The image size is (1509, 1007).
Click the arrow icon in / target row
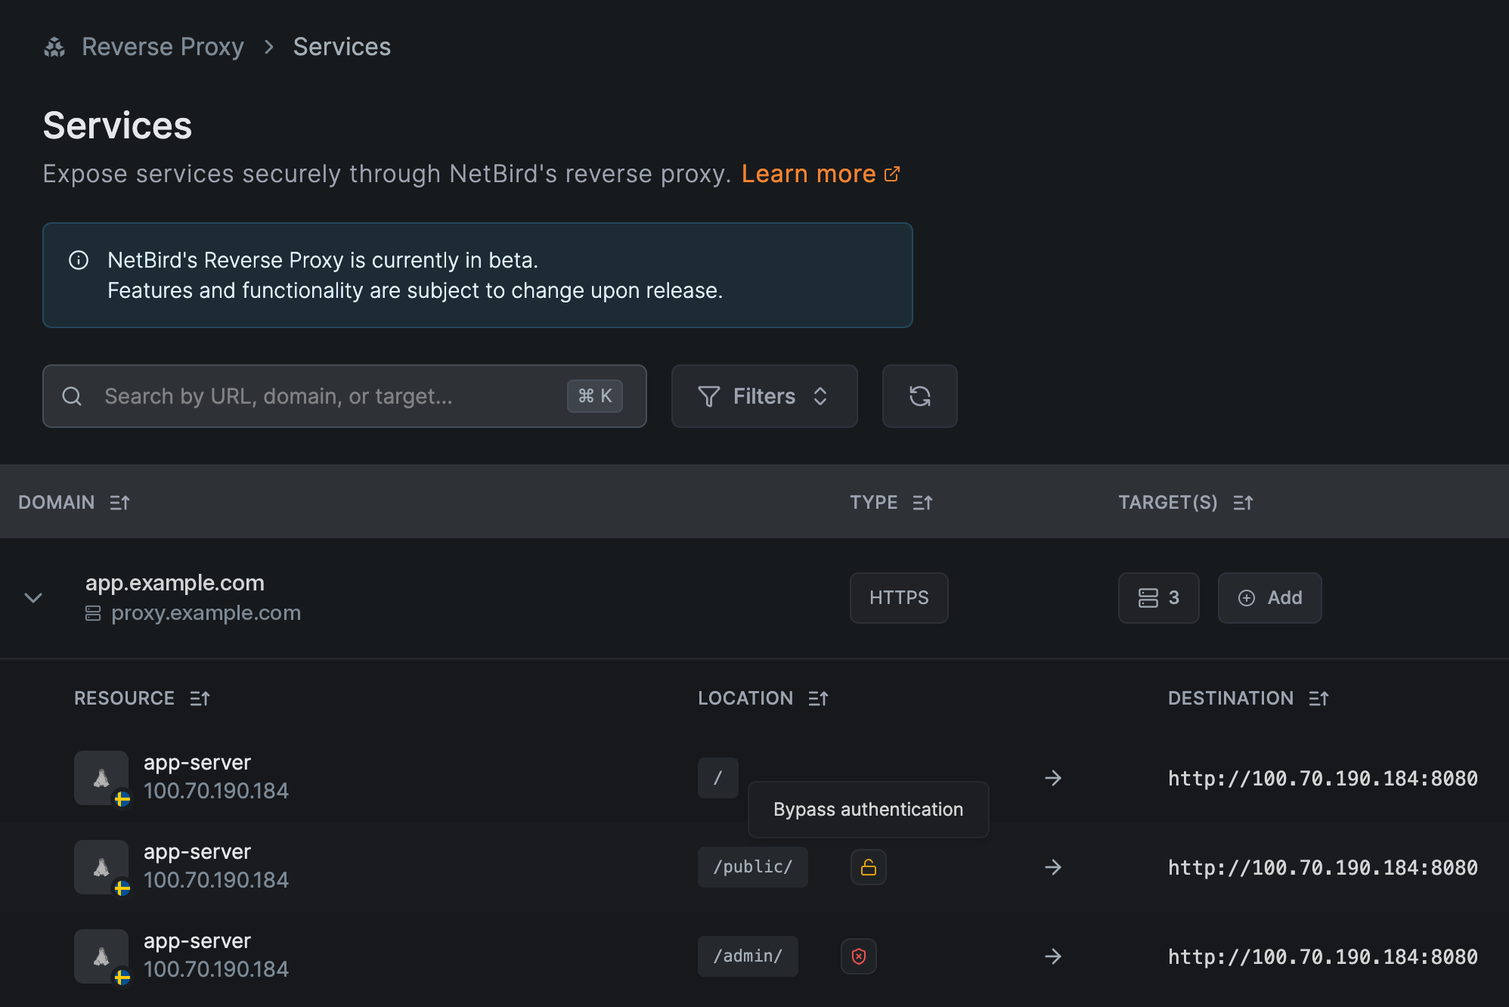coord(1053,778)
